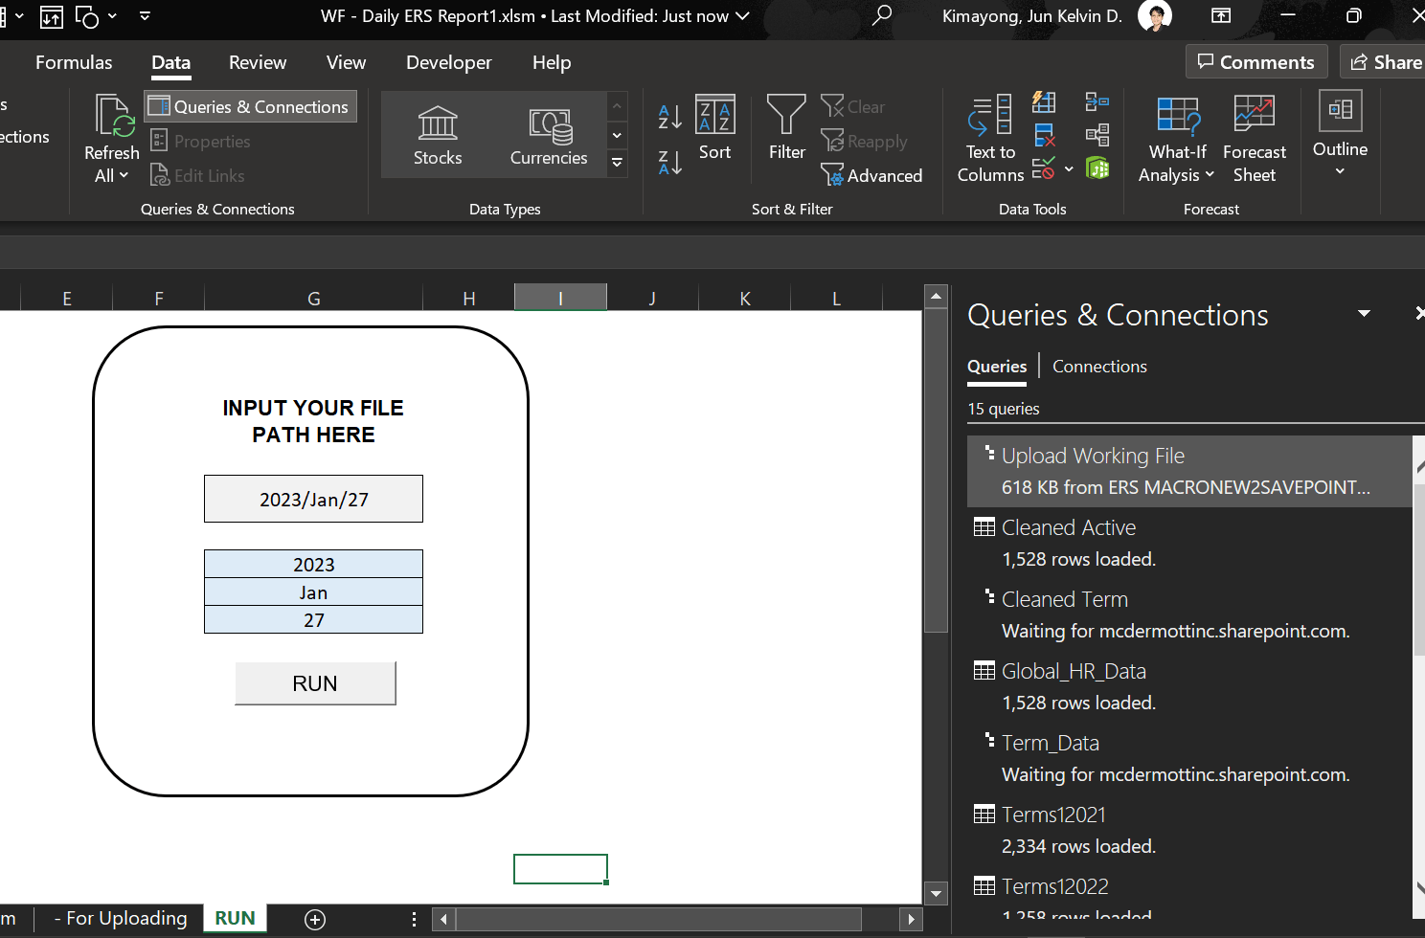
Task: Open the Formulas ribbon tab
Action: tap(74, 62)
